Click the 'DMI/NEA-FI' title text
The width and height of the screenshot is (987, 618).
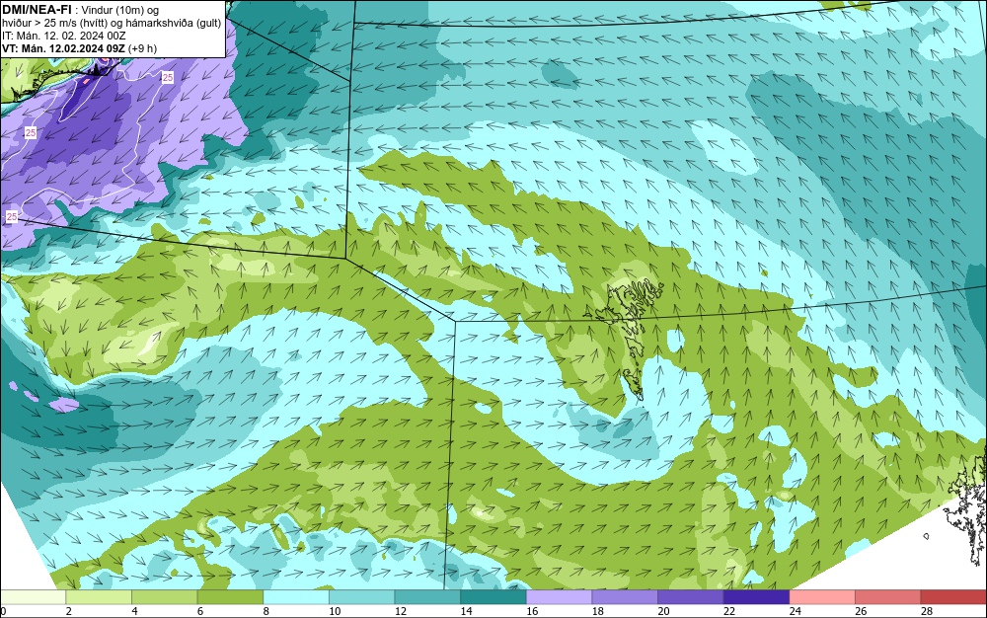pos(37,10)
